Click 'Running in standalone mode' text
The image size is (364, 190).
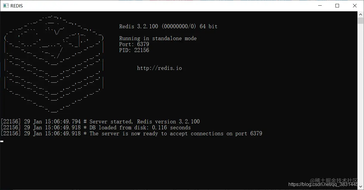pyautogui.click(x=158, y=38)
